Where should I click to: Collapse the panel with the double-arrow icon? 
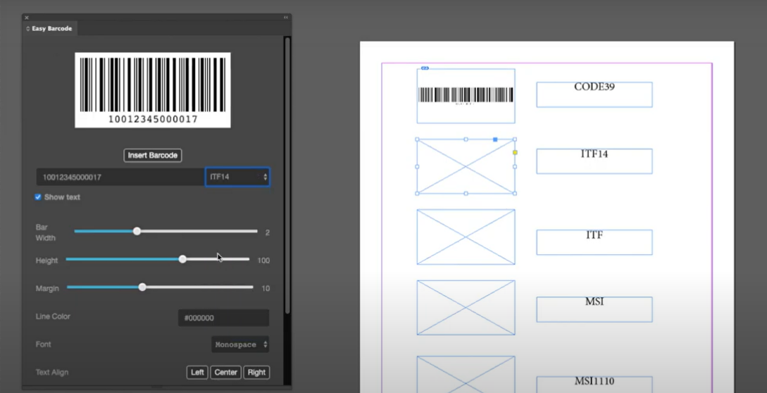pyautogui.click(x=286, y=18)
